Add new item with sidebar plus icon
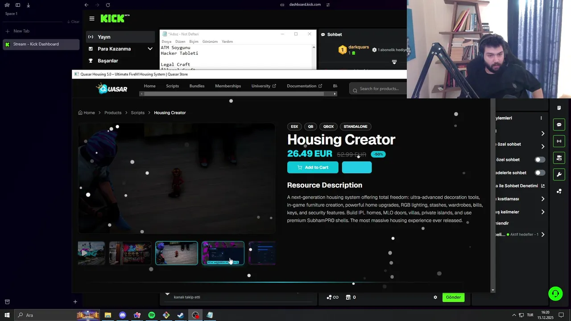 tap(75, 302)
